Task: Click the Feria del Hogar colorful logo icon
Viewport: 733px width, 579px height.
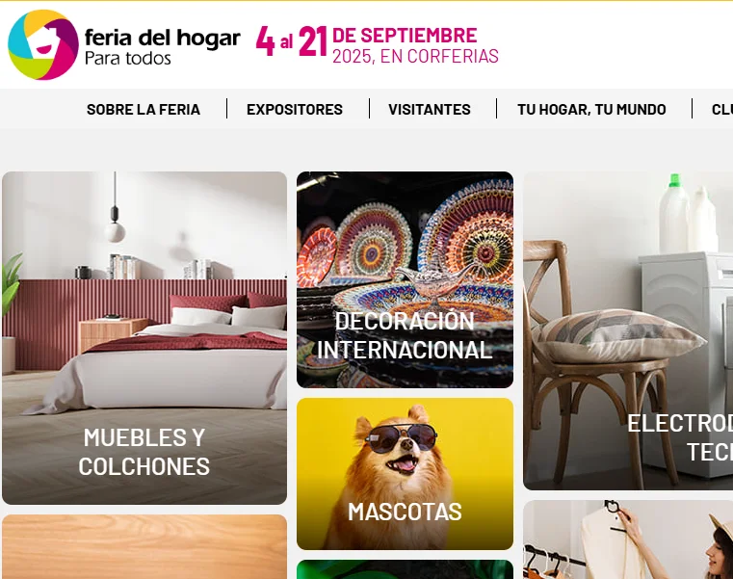Action: [x=43, y=45]
